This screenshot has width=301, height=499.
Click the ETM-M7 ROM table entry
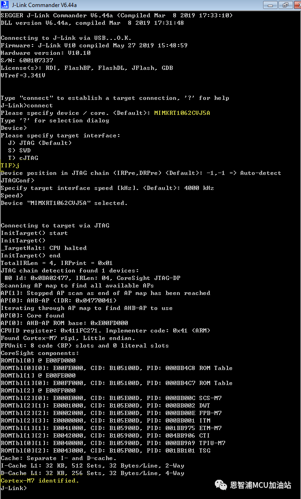tap(111, 428)
